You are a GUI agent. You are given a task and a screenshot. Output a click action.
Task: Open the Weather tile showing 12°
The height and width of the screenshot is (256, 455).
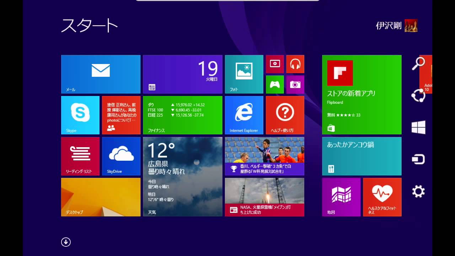pyautogui.click(x=182, y=176)
